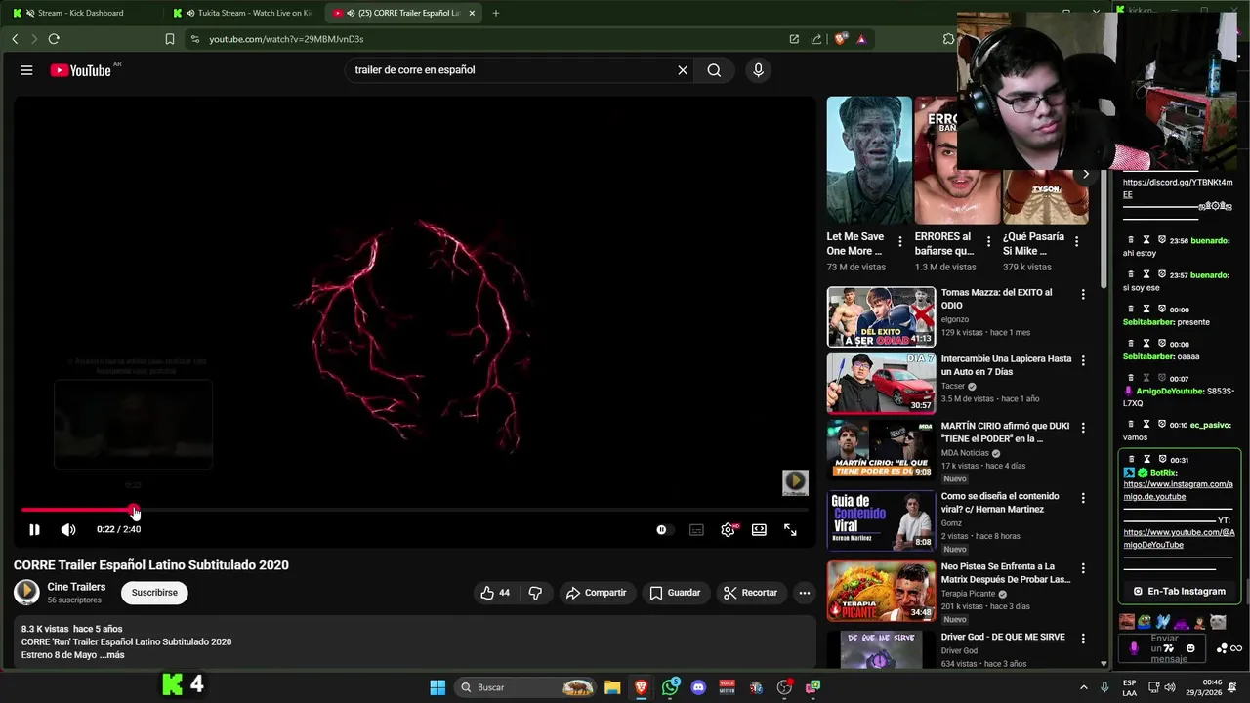Open the YouTube guide hamburger menu

pyautogui.click(x=26, y=70)
